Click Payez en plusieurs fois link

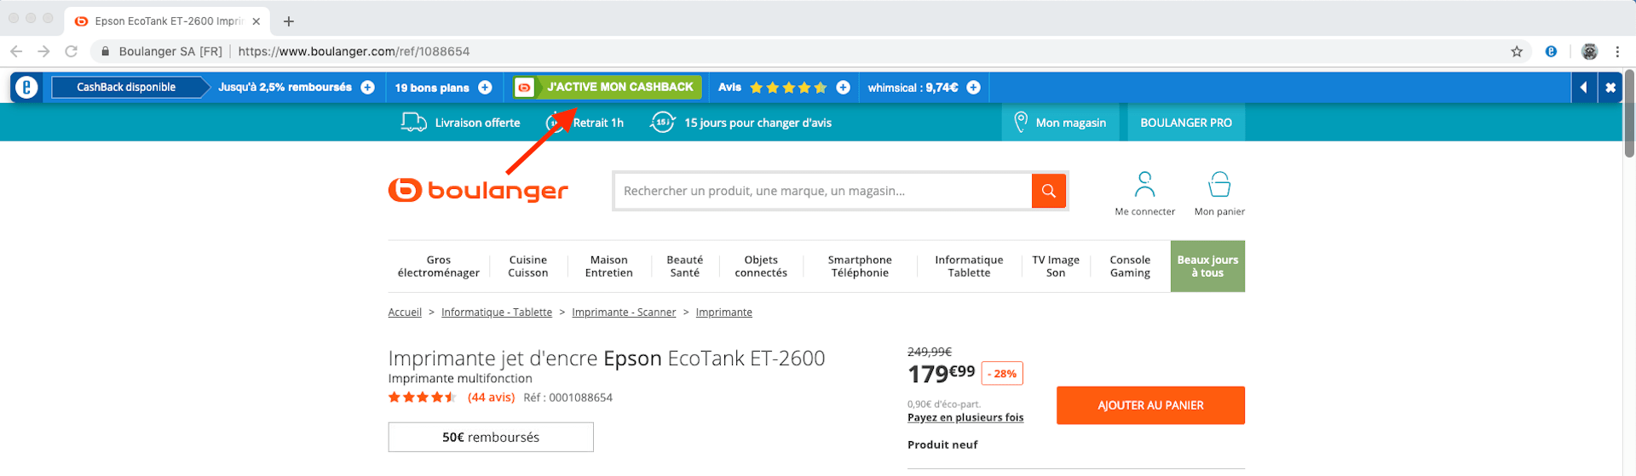point(965,418)
